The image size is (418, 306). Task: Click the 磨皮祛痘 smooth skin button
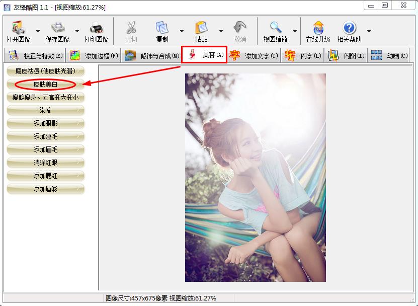point(45,71)
